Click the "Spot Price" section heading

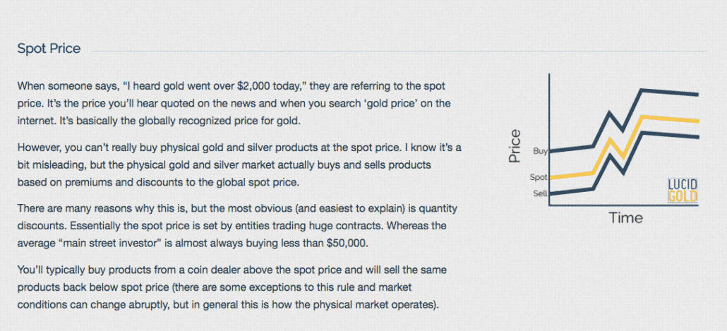tap(49, 49)
